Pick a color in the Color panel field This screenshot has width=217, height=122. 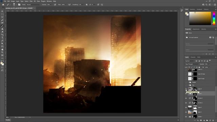[200, 18]
